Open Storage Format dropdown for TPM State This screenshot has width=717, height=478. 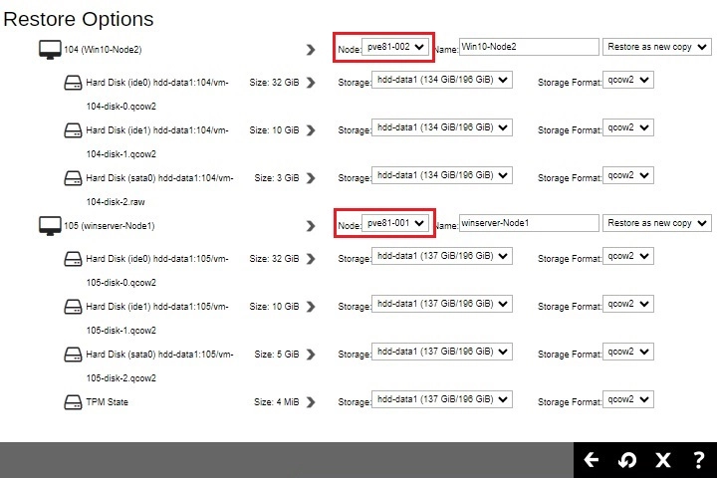[x=628, y=398]
